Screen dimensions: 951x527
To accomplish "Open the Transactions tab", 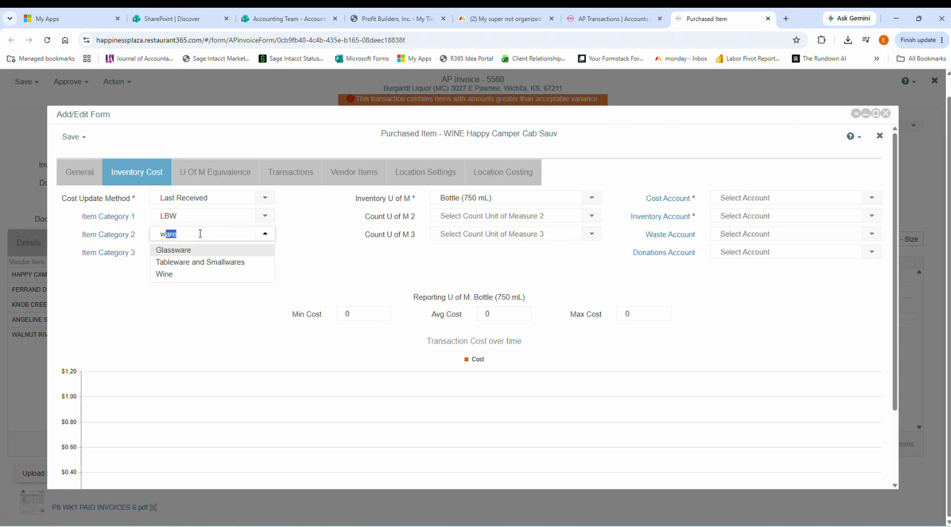I will tap(290, 172).
